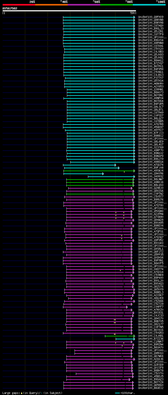Image resolution: width=168 pixels, height=395 pixels.
Task: Select the UniRef100_A7QX14 label
Action: click(151, 272)
